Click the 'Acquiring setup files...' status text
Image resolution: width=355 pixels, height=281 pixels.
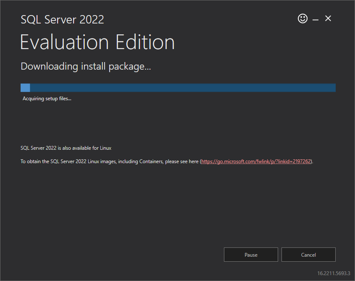[47, 99]
